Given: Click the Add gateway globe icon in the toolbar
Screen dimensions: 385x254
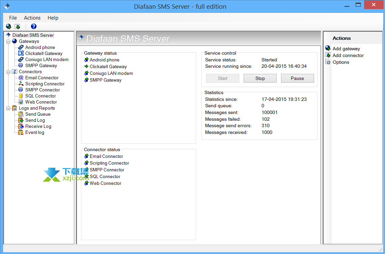Looking at the screenshot, I should point(8,26).
